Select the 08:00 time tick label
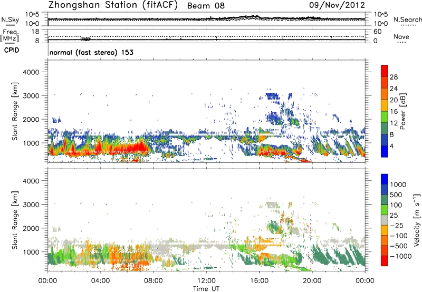The width and height of the screenshot is (422, 292). click(154, 281)
